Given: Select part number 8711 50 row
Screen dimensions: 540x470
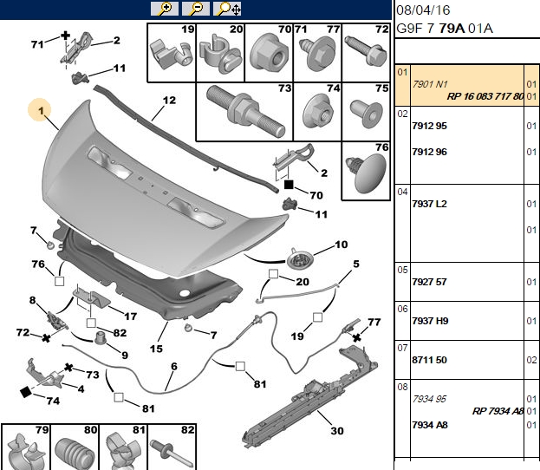Looking at the screenshot, I should [x=467, y=360].
